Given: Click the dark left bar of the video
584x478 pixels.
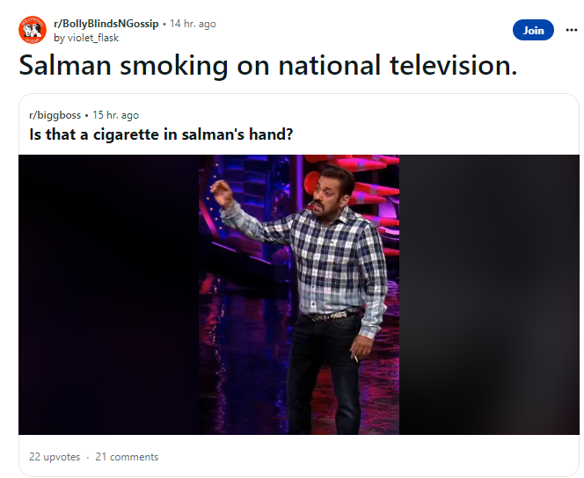Looking at the screenshot, I should 106,294.
